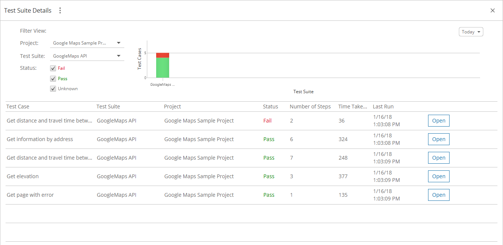
Task: Open the Get elevation test case
Action: (438, 176)
